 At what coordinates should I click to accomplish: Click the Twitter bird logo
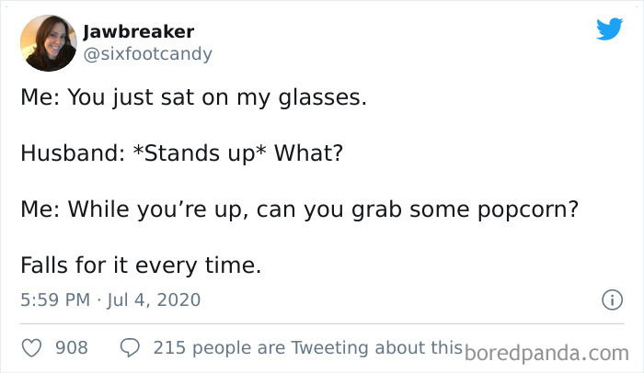[609, 28]
